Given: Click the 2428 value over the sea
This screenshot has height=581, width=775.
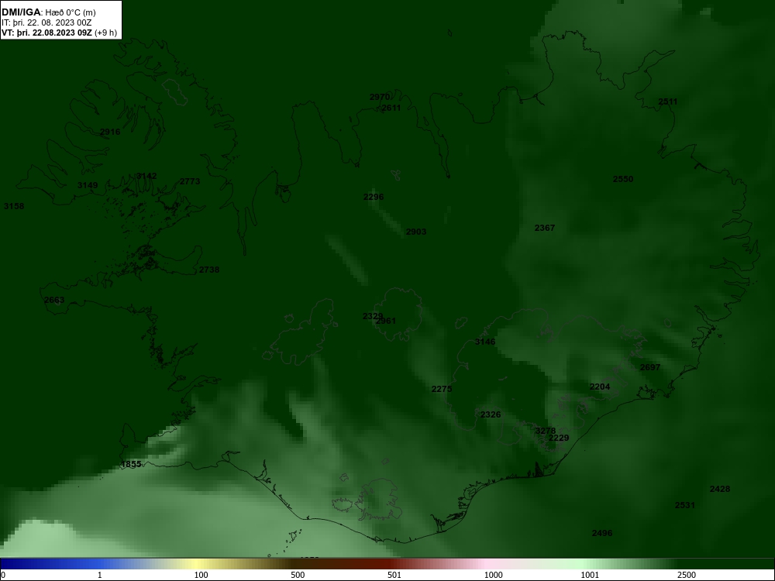Looking at the screenshot, I should click(x=720, y=489).
